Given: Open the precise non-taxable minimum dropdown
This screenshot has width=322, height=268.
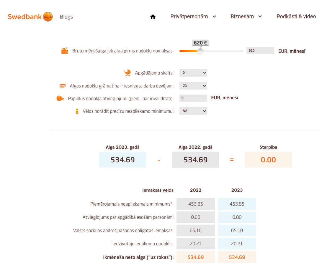Looking at the screenshot, I should (193, 111).
